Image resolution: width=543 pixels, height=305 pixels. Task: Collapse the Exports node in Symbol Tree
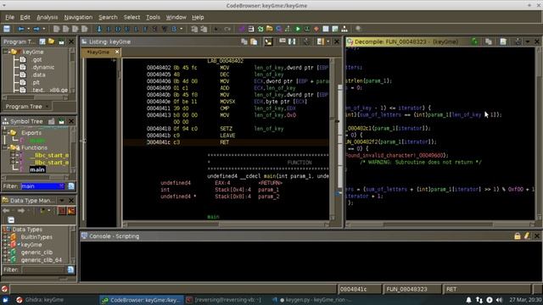coord(5,132)
